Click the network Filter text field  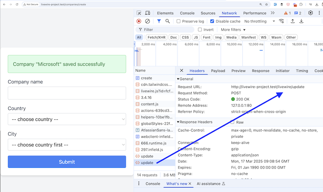pos(165,30)
